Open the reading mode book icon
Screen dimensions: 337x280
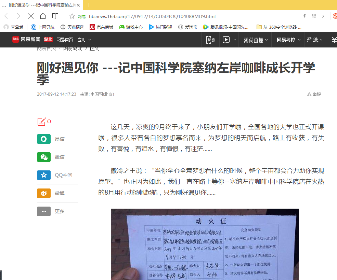point(55,16)
